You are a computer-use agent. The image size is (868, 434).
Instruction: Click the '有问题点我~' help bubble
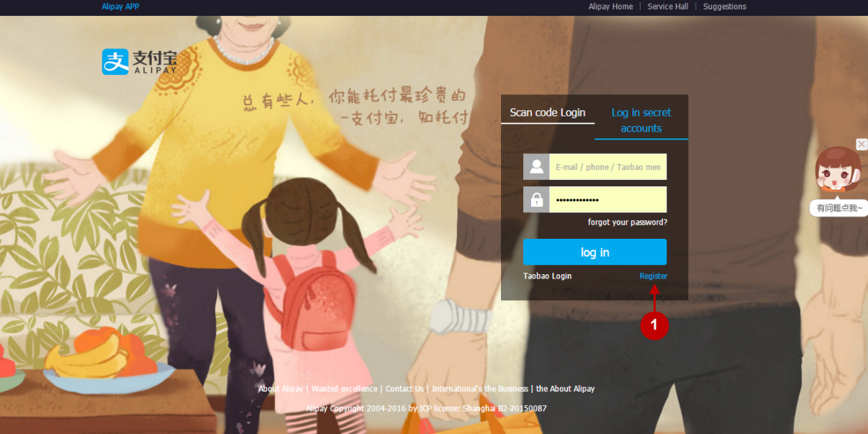838,208
